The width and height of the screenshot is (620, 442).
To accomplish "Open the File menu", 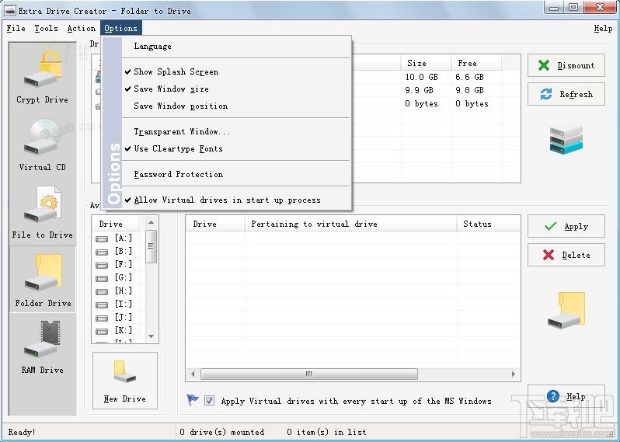I will pyautogui.click(x=16, y=28).
